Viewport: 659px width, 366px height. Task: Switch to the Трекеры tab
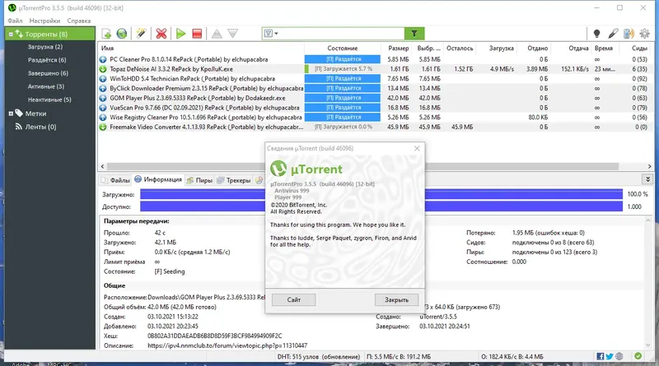pyautogui.click(x=234, y=180)
